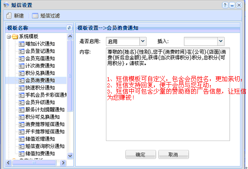Click the horizontal scroll right arrow
The height and width of the screenshot is (169, 248).
pos(63,162)
